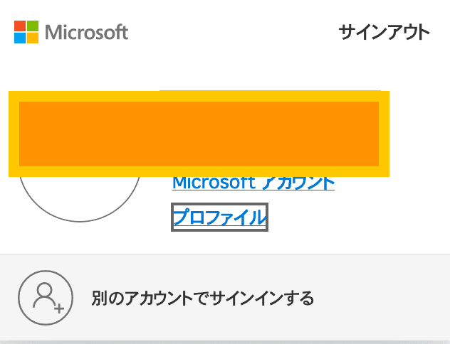Click the green square in Microsoft logo
The height and width of the screenshot is (344, 450).
pyautogui.click(x=33, y=26)
